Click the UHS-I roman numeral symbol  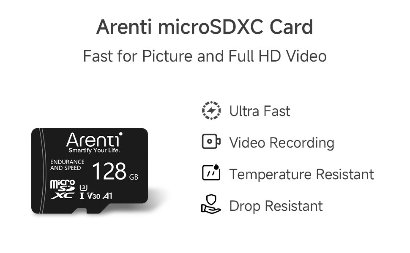point(82,196)
